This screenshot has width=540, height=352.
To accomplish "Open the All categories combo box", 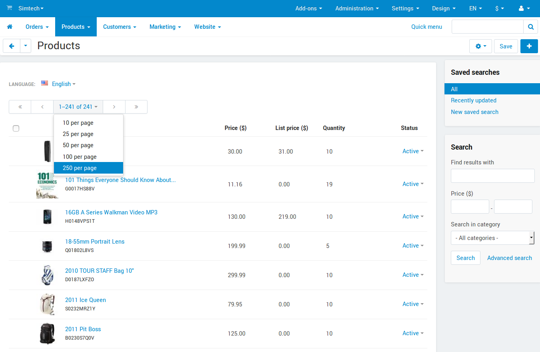I will point(493,238).
